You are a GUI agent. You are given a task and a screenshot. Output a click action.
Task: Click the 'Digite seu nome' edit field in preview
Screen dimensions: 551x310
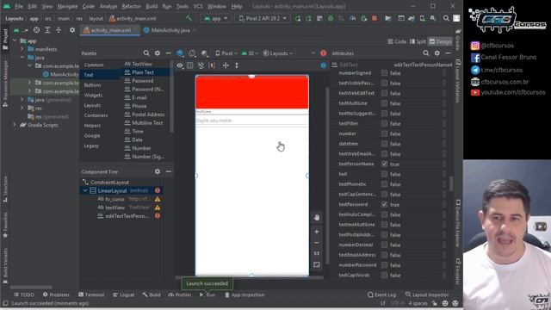[x=252, y=121]
